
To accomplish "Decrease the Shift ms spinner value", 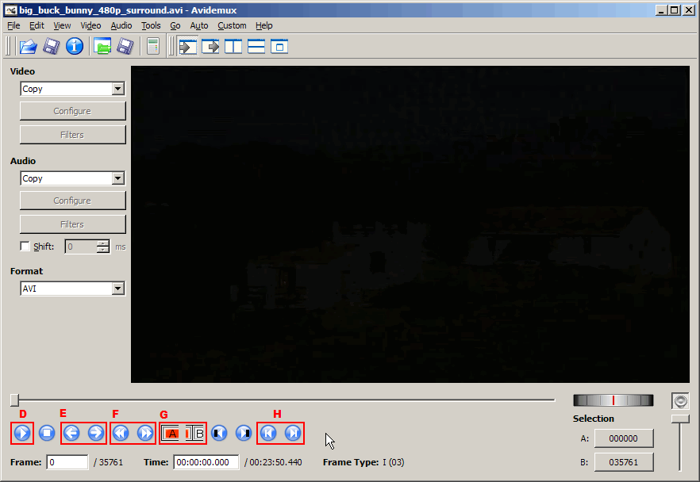I will (103, 250).
